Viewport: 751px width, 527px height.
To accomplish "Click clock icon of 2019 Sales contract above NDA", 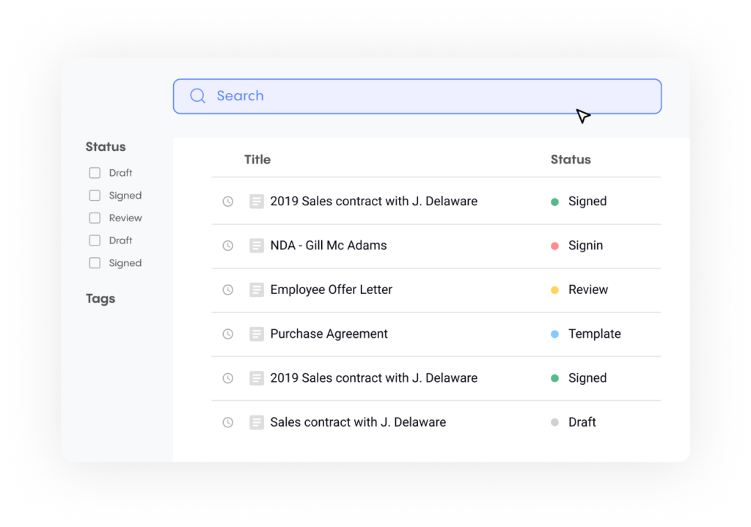I will [x=228, y=202].
